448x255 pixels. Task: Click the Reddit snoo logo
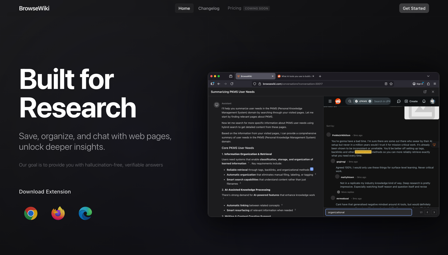(x=338, y=101)
